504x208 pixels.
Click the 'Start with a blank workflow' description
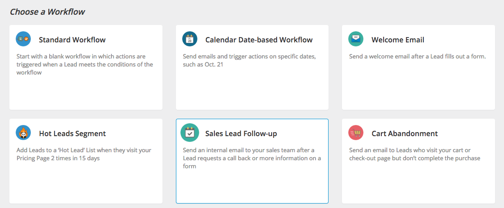[85, 64]
